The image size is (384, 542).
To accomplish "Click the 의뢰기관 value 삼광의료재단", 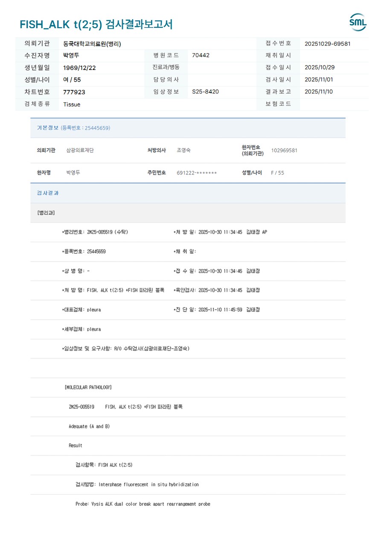I will point(80,151).
